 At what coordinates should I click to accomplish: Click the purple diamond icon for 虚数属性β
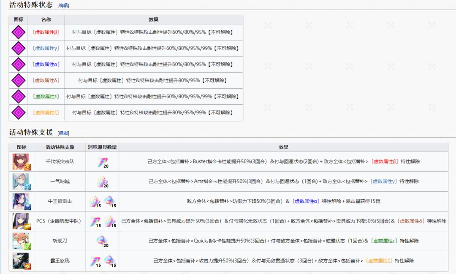tap(18, 32)
